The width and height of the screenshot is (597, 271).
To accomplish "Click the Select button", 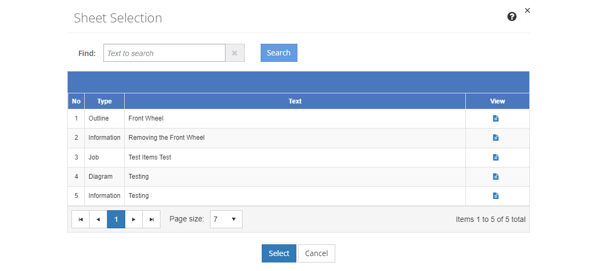I will click(279, 253).
